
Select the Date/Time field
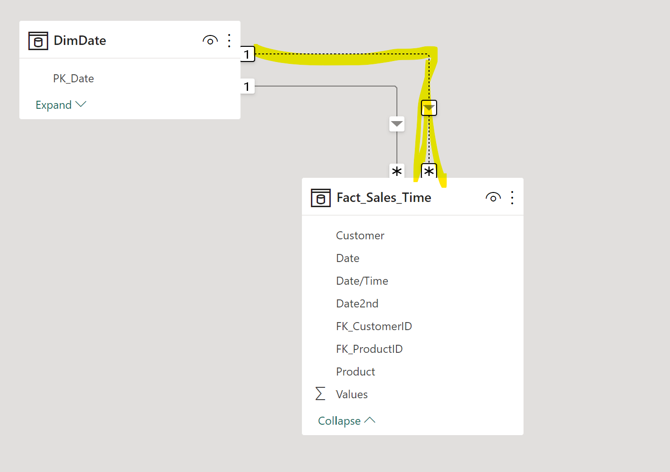pyautogui.click(x=362, y=281)
